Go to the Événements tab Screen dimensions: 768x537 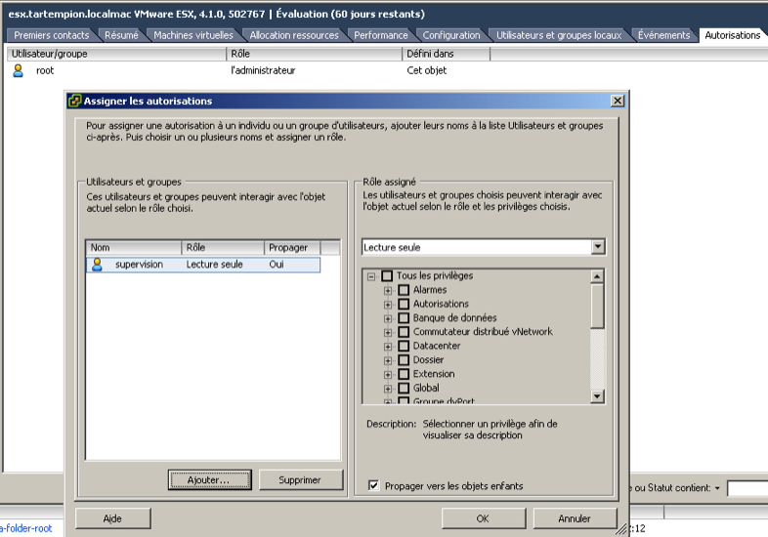tap(663, 35)
